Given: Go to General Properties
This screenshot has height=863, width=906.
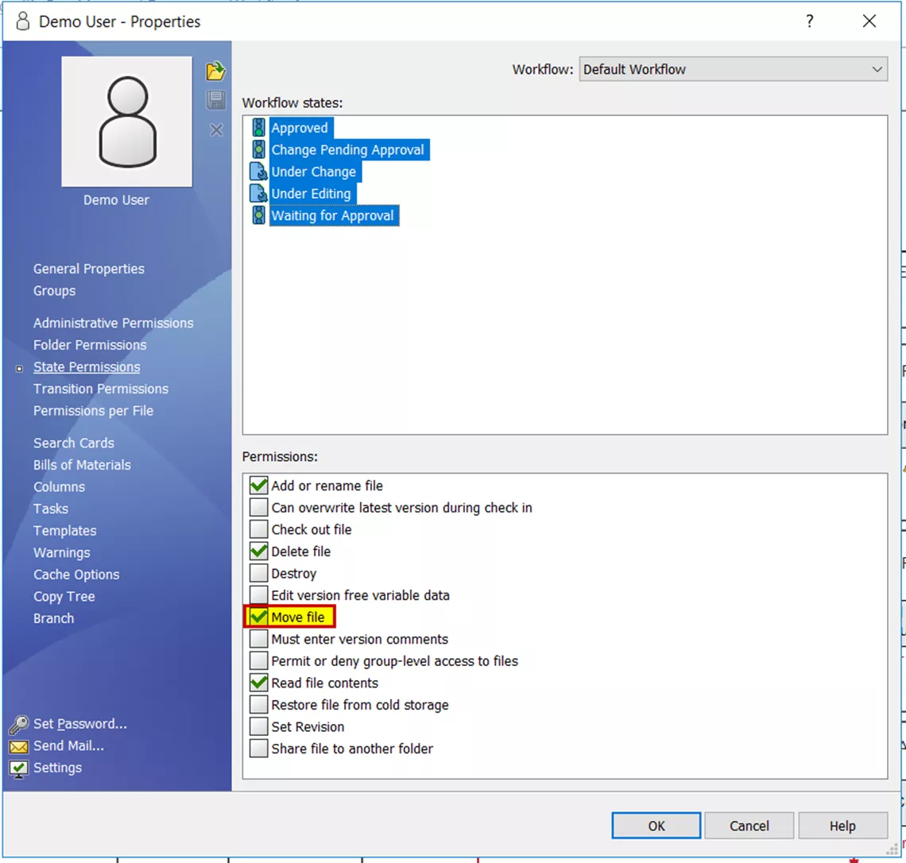Looking at the screenshot, I should click(x=89, y=269).
